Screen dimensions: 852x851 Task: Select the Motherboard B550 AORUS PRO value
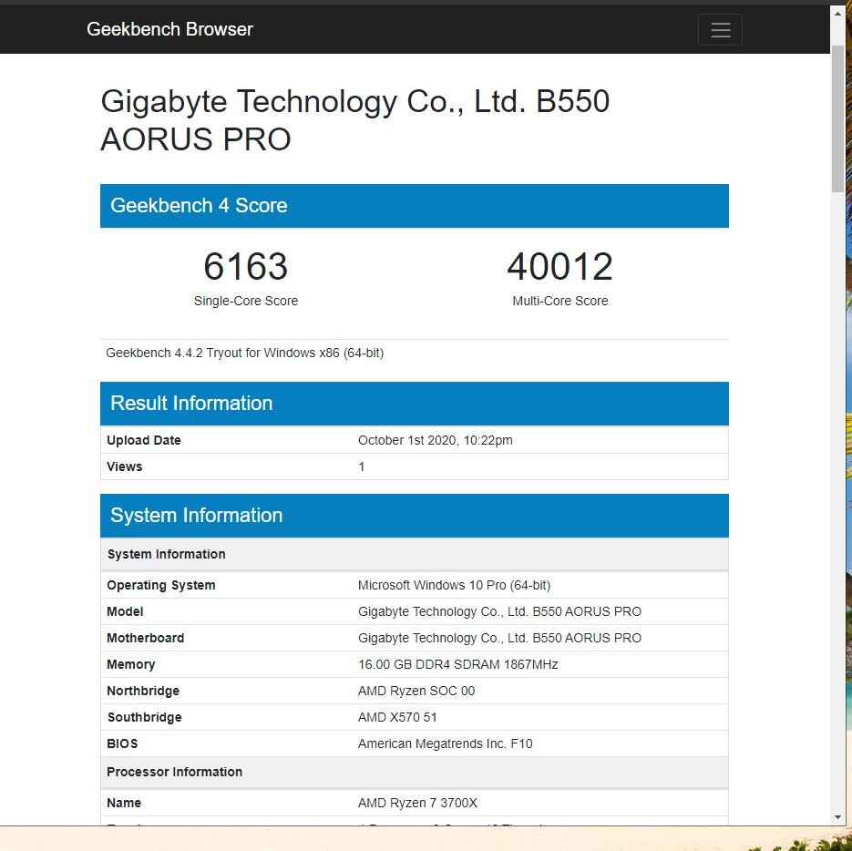(499, 638)
